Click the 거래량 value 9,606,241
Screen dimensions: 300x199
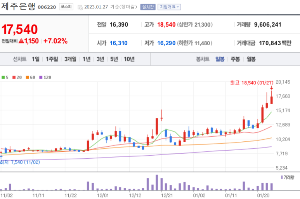point(268,25)
